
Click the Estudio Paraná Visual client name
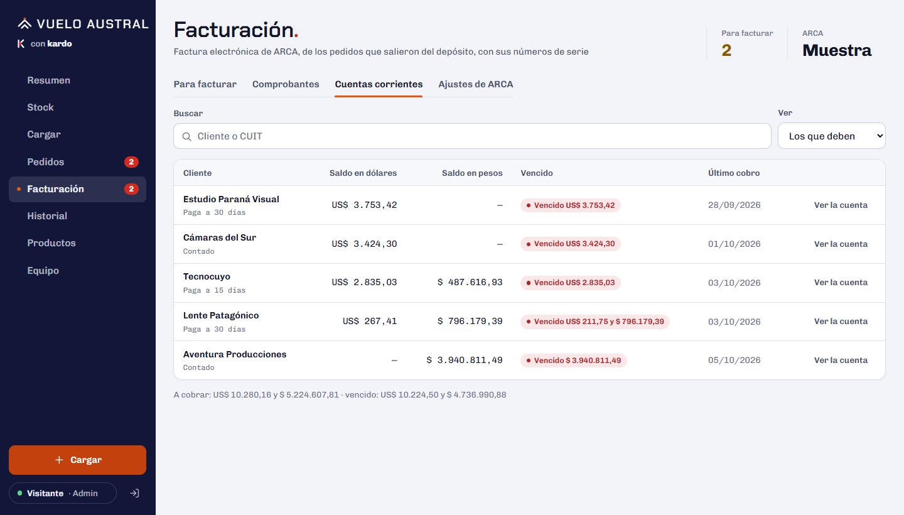231,199
